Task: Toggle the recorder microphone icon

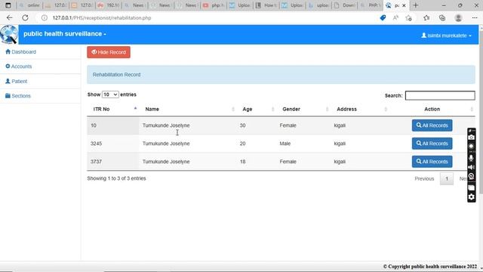Action: 471,158
